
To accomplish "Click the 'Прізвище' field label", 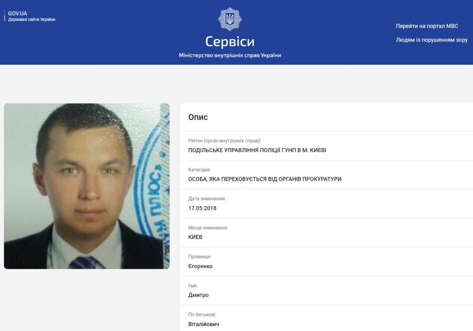I will click(x=200, y=257).
